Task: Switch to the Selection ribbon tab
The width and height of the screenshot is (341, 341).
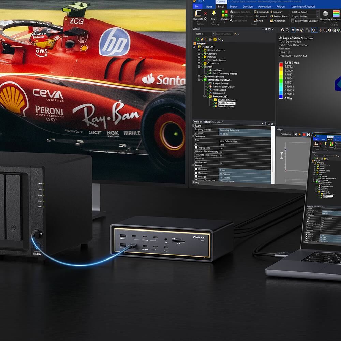Action: coord(248,6)
